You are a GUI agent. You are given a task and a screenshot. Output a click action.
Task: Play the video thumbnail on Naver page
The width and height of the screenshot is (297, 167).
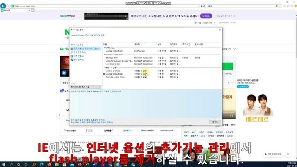point(64,73)
